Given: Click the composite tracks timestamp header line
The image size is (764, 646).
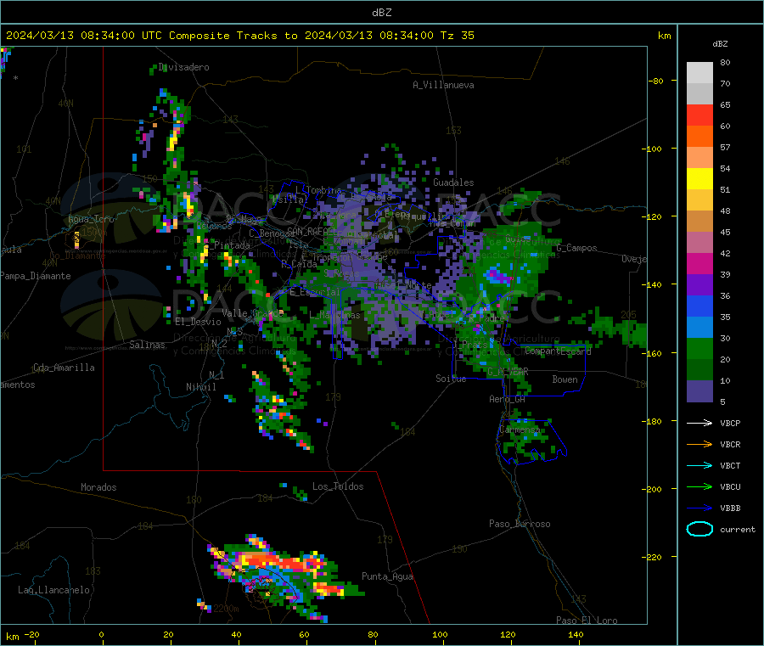Looking at the screenshot, I should [239, 36].
